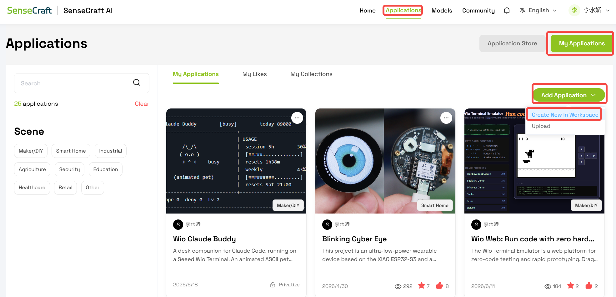Screen dimensions: 616x297
Task: Open the Wio Claude Buddy thumbnail
Action: point(236,161)
